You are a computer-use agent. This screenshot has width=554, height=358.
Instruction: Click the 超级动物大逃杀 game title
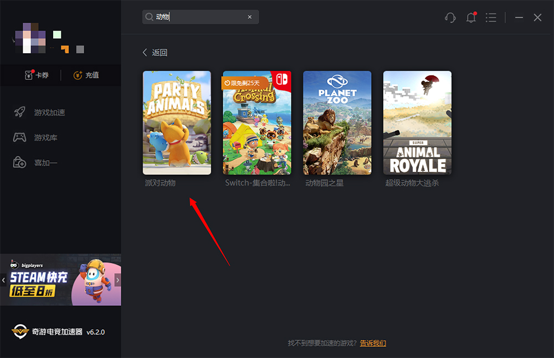coord(412,183)
